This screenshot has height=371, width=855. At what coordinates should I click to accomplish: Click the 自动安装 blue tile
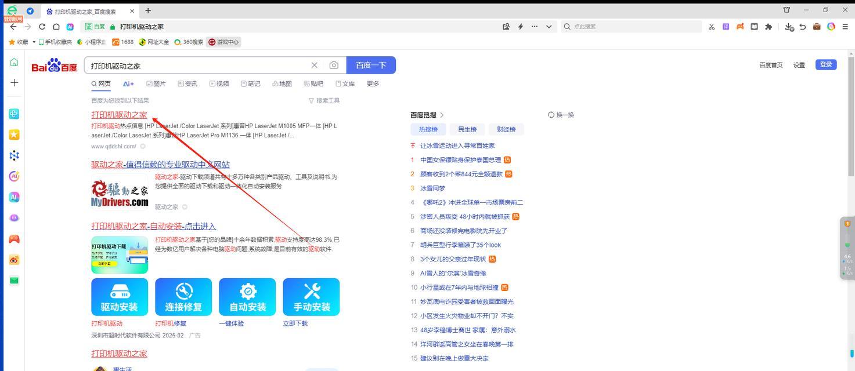247,297
